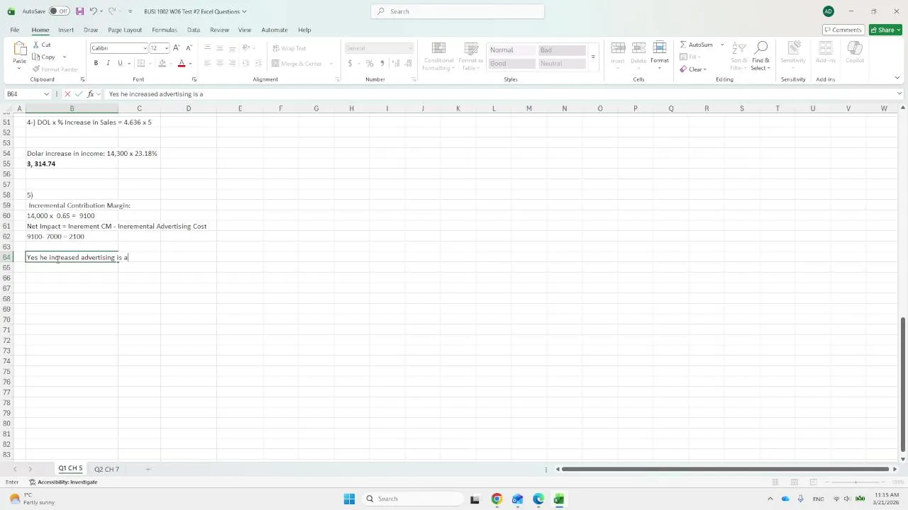Switch to the Insert ribbon tab
908x510 pixels.
coord(66,30)
